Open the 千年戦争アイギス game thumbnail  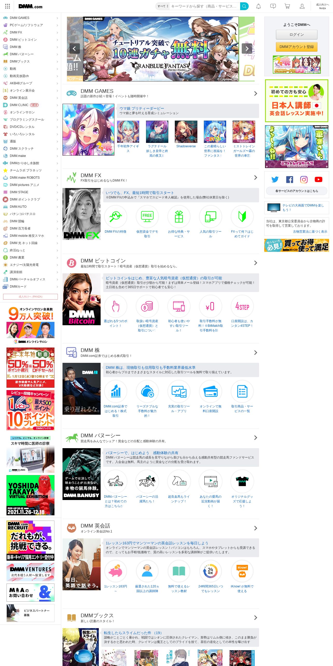[128, 132]
